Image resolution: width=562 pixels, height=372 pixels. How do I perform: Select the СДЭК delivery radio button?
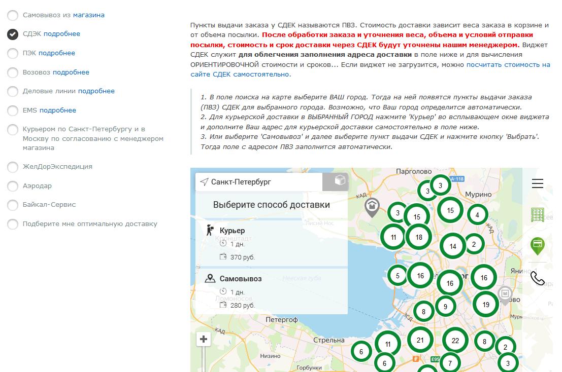point(13,34)
